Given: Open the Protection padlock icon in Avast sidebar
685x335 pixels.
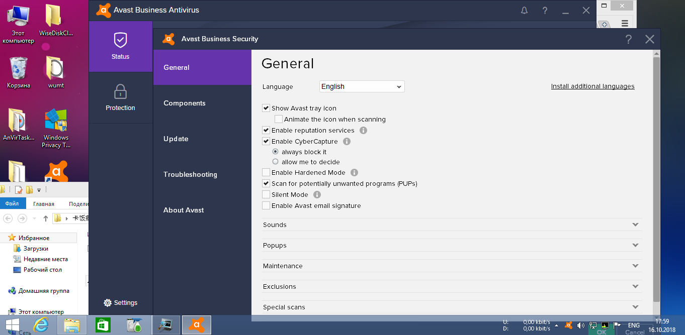Looking at the screenshot, I should click(x=120, y=92).
